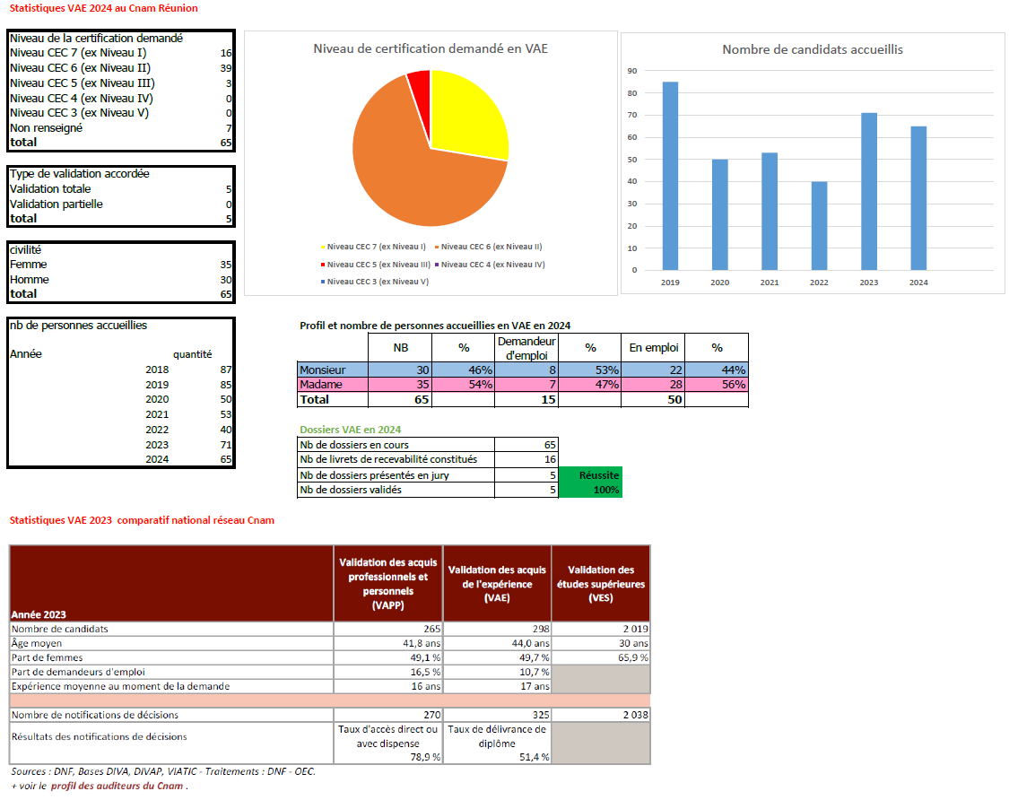Viewport: 1009px width, 800px height.
Task: Click the yellow Niveau CEC 7 legend marker
Action: 323,247
